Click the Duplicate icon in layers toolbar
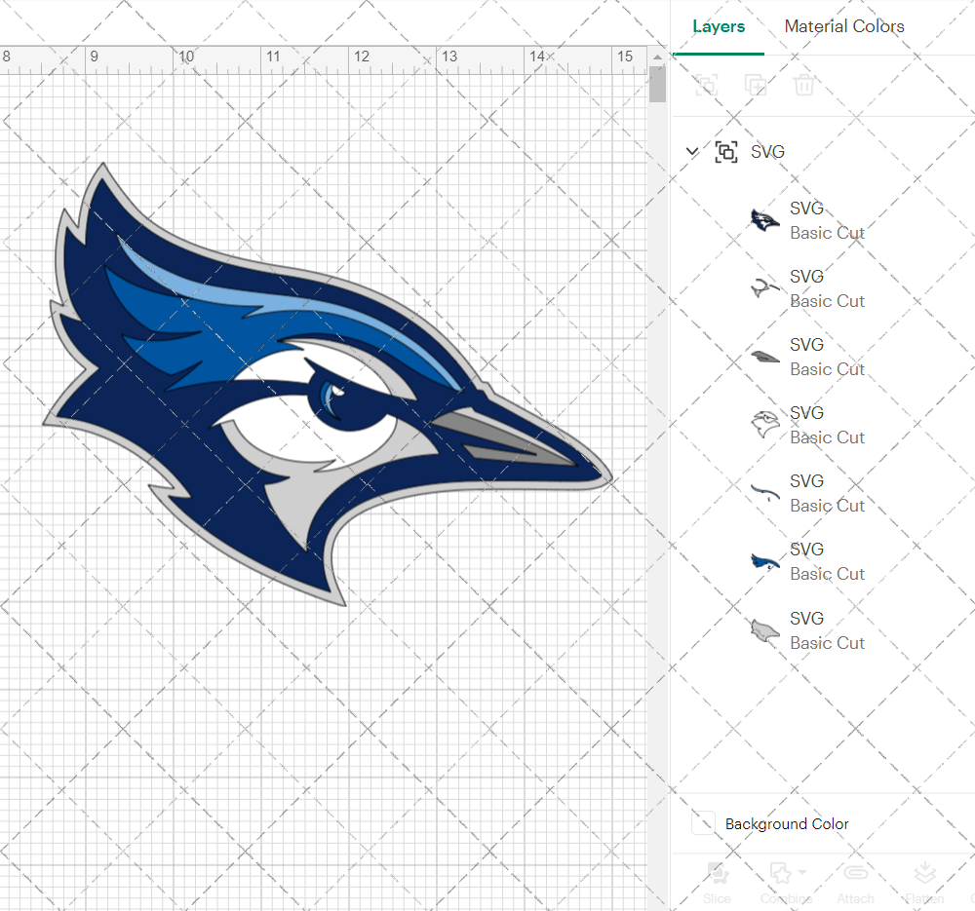This screenshot has width=975, height=911. click(756, 85)
